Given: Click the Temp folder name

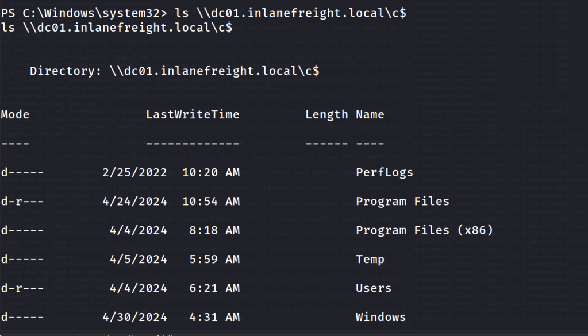Looking at the screenshot, I should click(370, 259).
